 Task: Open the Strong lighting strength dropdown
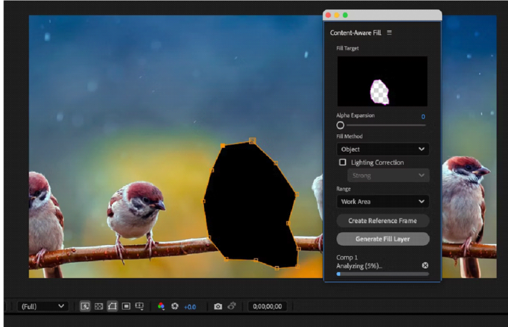pos(388,175)
